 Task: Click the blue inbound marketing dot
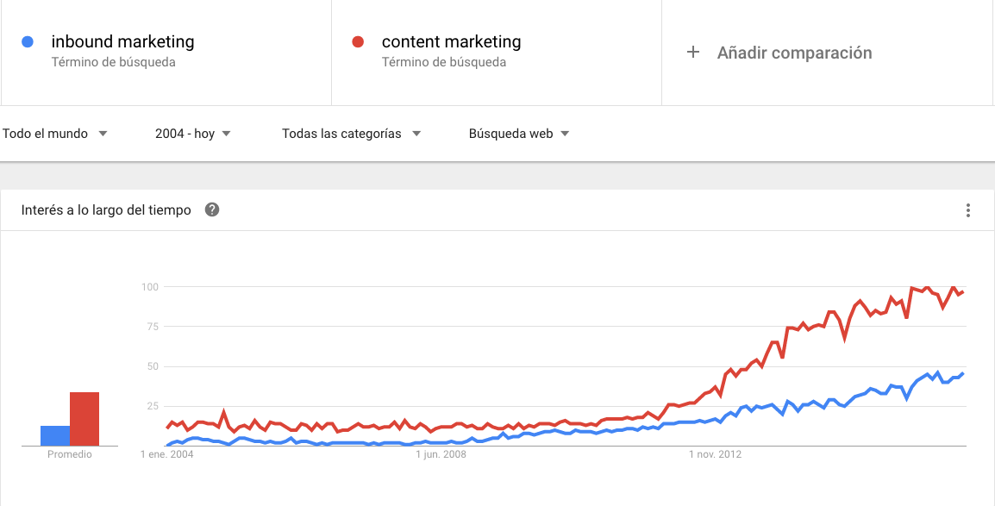28,41
